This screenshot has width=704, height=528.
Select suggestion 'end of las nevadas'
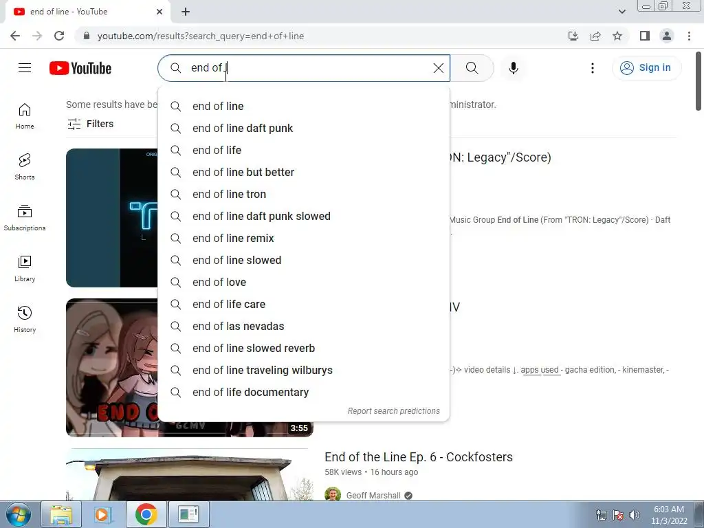pos(303,326)
